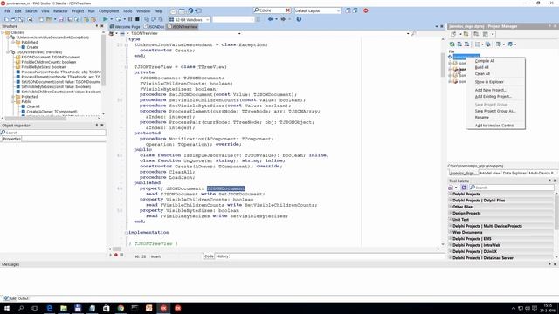
Task: Switch to the JSONDoc editor tab
Action: pos(154,27)
